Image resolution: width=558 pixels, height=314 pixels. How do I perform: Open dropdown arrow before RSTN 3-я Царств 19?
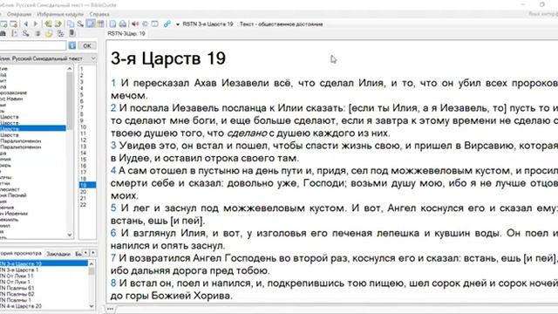click(178, 24)
